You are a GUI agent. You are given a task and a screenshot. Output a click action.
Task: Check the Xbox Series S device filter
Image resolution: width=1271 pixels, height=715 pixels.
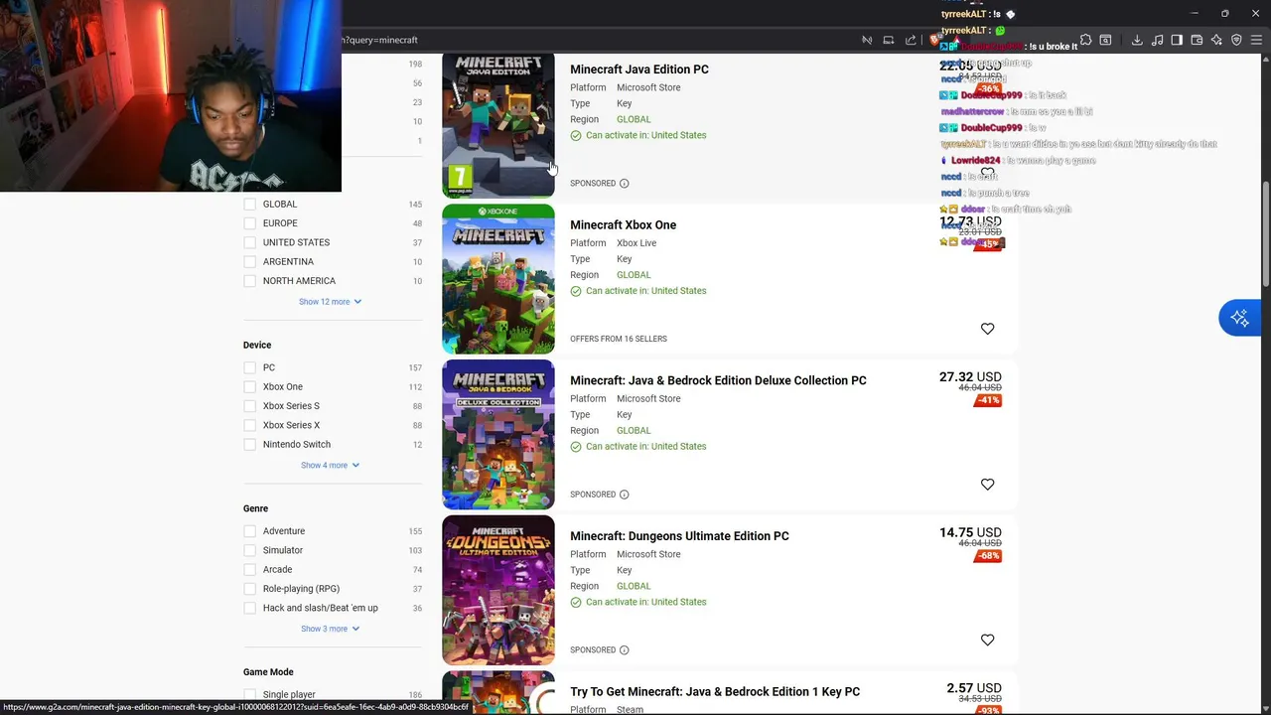tap(250, 406)
